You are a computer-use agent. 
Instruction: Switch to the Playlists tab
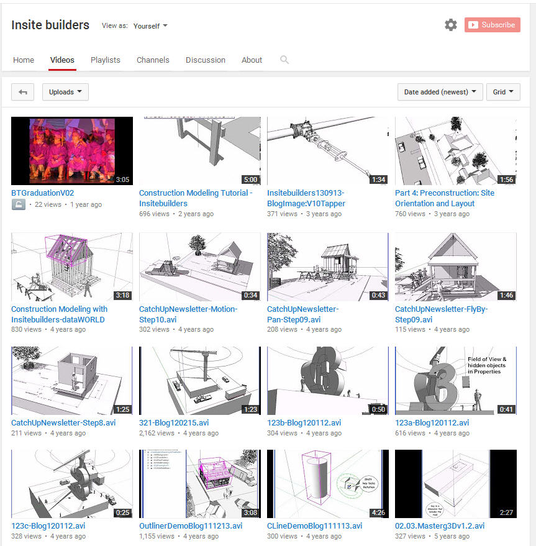tap(105, 60)
